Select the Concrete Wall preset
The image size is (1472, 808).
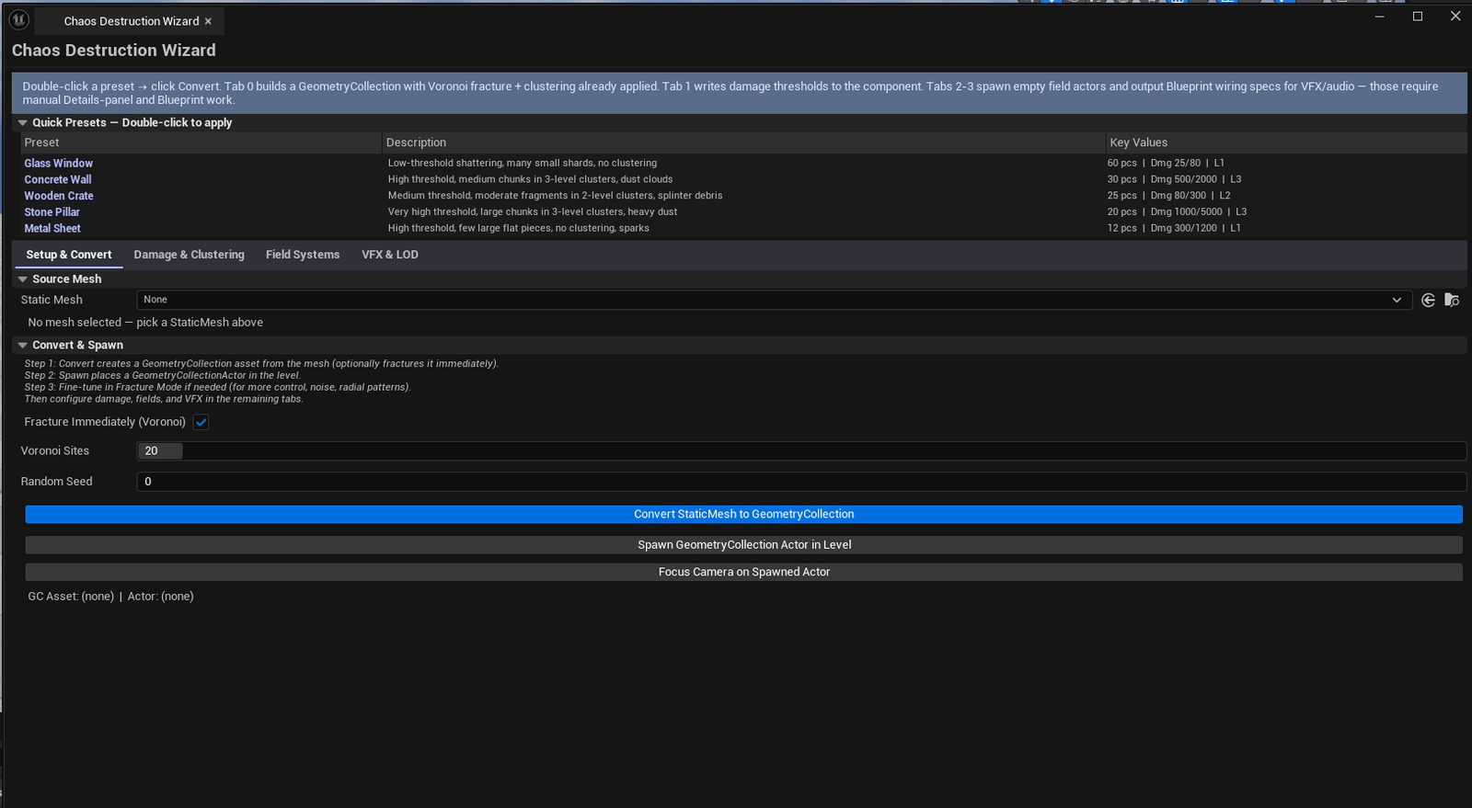point(58,180)
